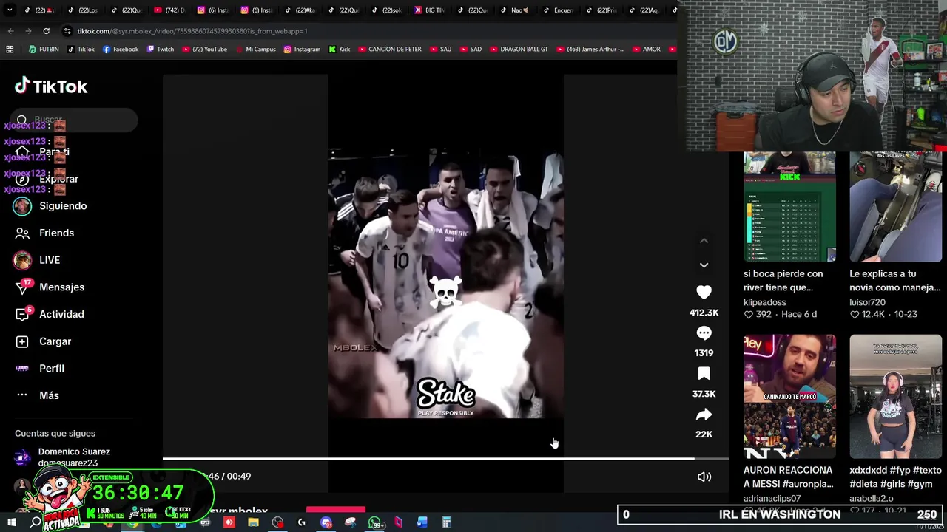Save the video with the bookmark icon
Screen dimensions: 947x532
point(704,374)
